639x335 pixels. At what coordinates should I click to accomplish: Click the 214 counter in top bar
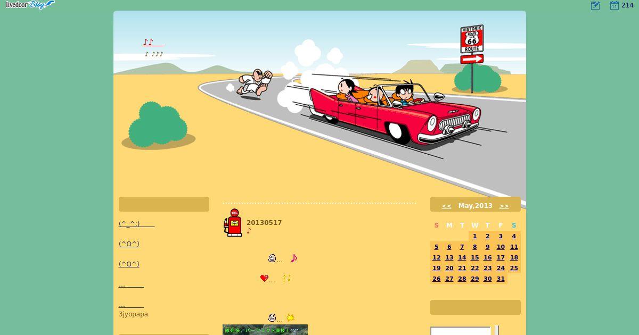point(627,5)
